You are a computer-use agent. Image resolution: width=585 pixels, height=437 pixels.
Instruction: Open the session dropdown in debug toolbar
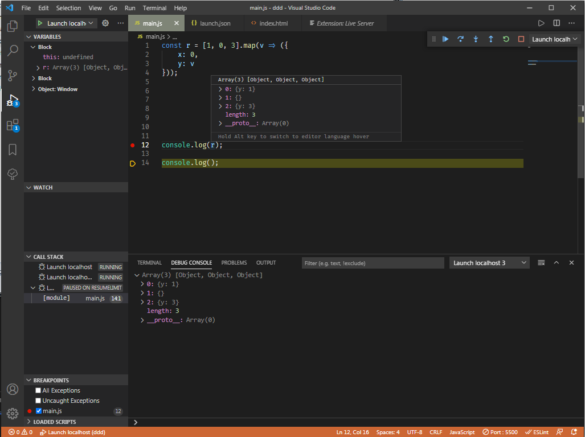pyautogui.click(x=555, y=39)
